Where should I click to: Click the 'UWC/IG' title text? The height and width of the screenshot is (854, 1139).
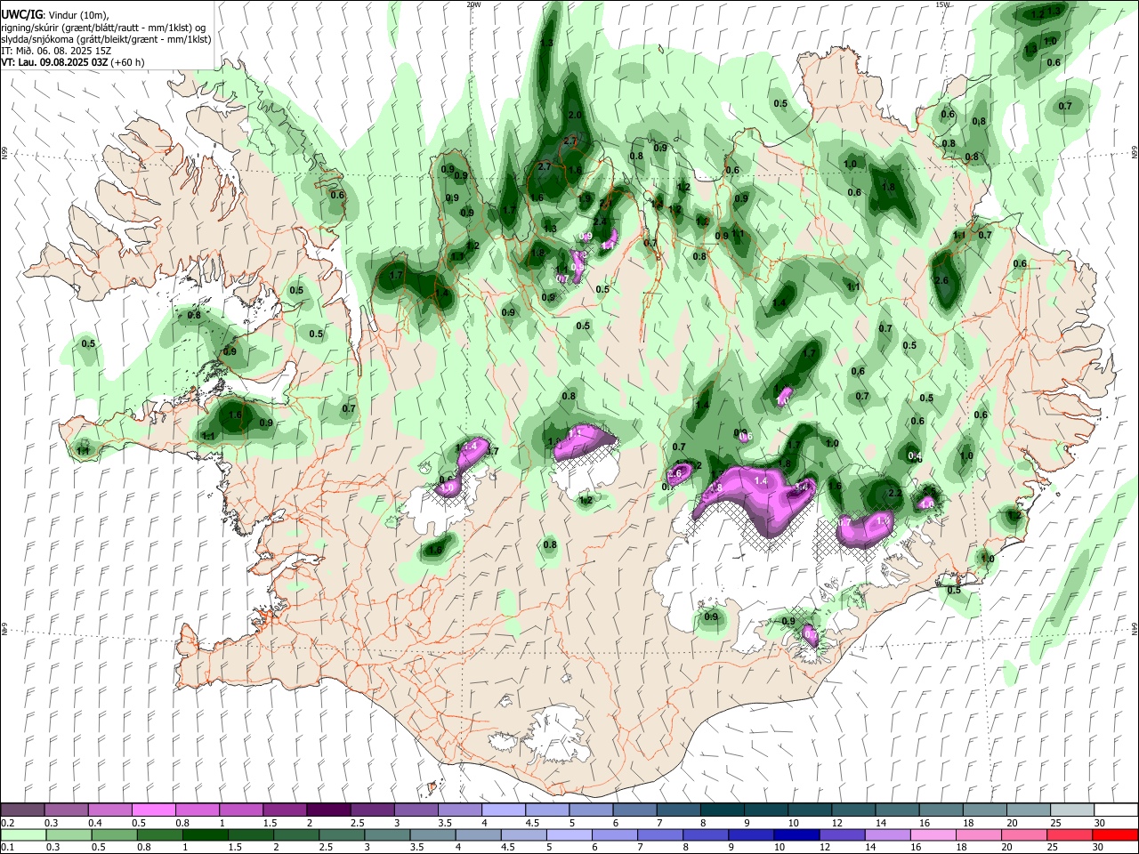pos(21,14)
